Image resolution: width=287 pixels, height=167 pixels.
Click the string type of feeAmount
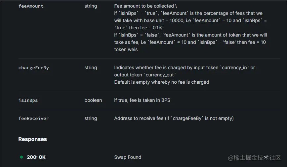coord(91,6)
